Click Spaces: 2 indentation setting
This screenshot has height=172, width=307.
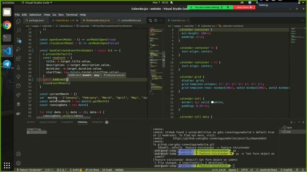pyautogui.click(x=234, y=170)
